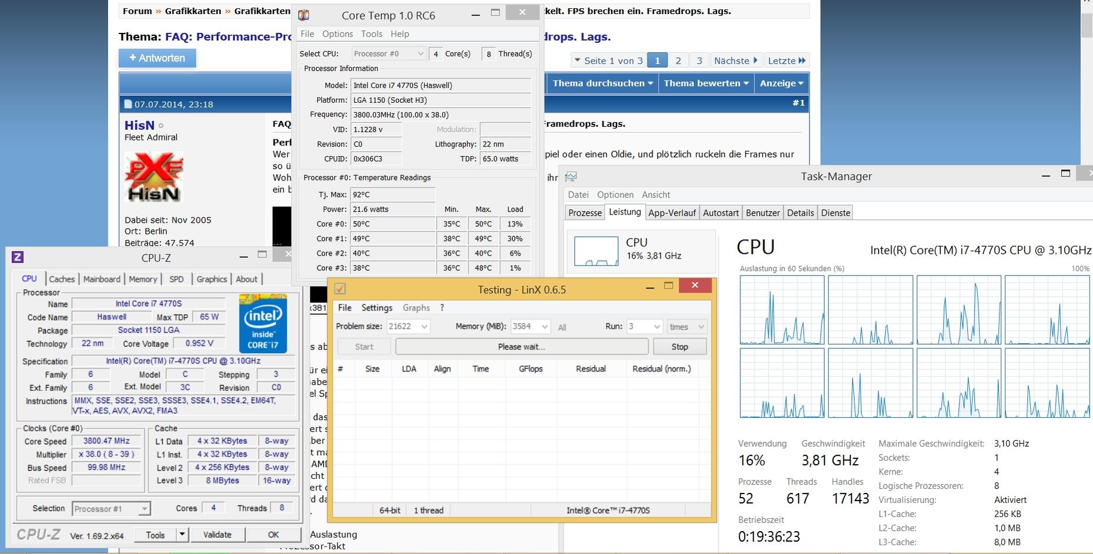Image resolution: width=1093 pixels, height=554 pixels.
Task: Click the Tools button in CPU-Z
Action: 155,535
